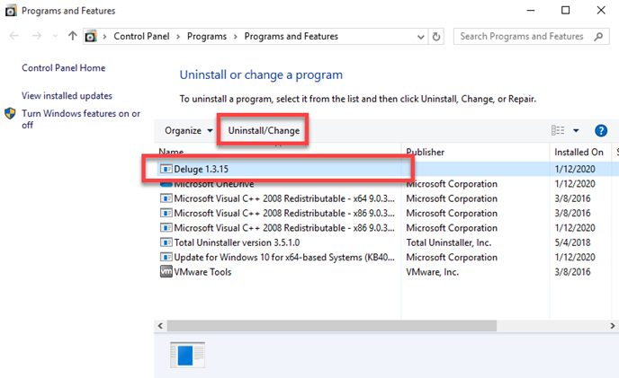Click the details pane program thumbnail
Screen dimensions: 619x378
coord(187,355)
